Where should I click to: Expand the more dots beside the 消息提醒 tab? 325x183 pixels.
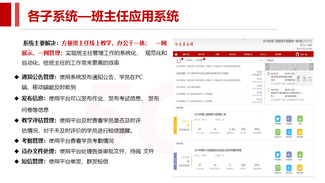click(261, 60)
